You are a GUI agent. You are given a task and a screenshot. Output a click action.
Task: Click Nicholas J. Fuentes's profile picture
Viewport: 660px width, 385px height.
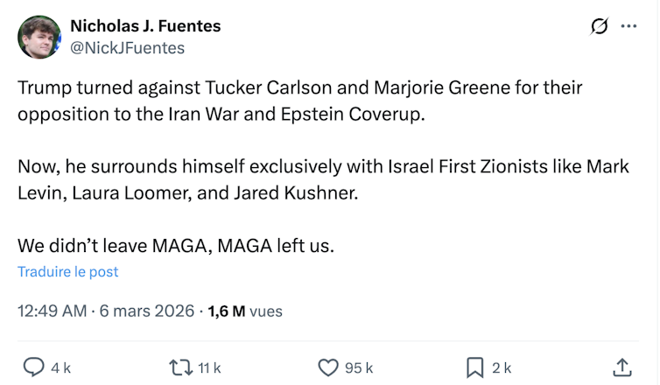[x=39, y=38]
